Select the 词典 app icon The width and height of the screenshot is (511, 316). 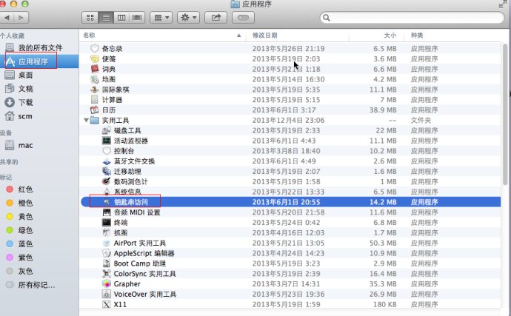[x=95, y=69]
